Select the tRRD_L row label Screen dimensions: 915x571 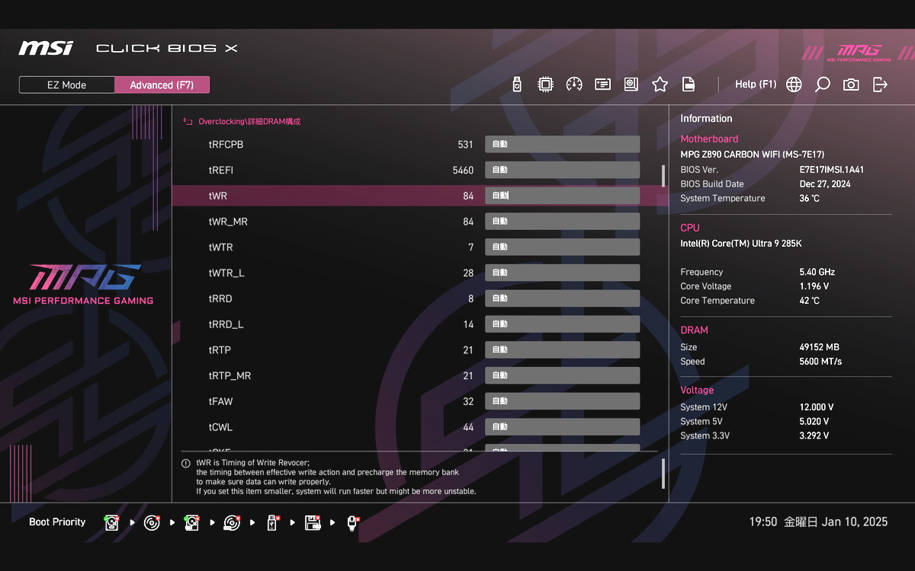(226, 324)
